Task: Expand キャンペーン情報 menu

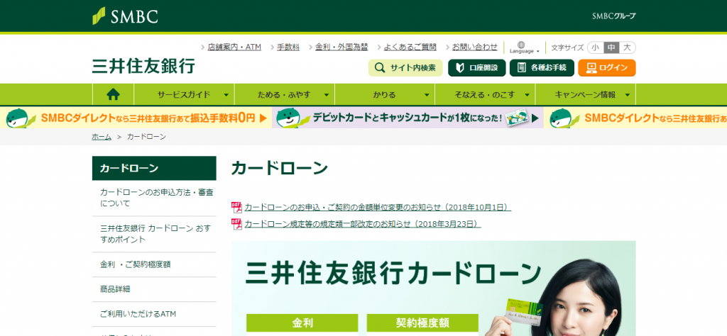Action: [586, 94]
